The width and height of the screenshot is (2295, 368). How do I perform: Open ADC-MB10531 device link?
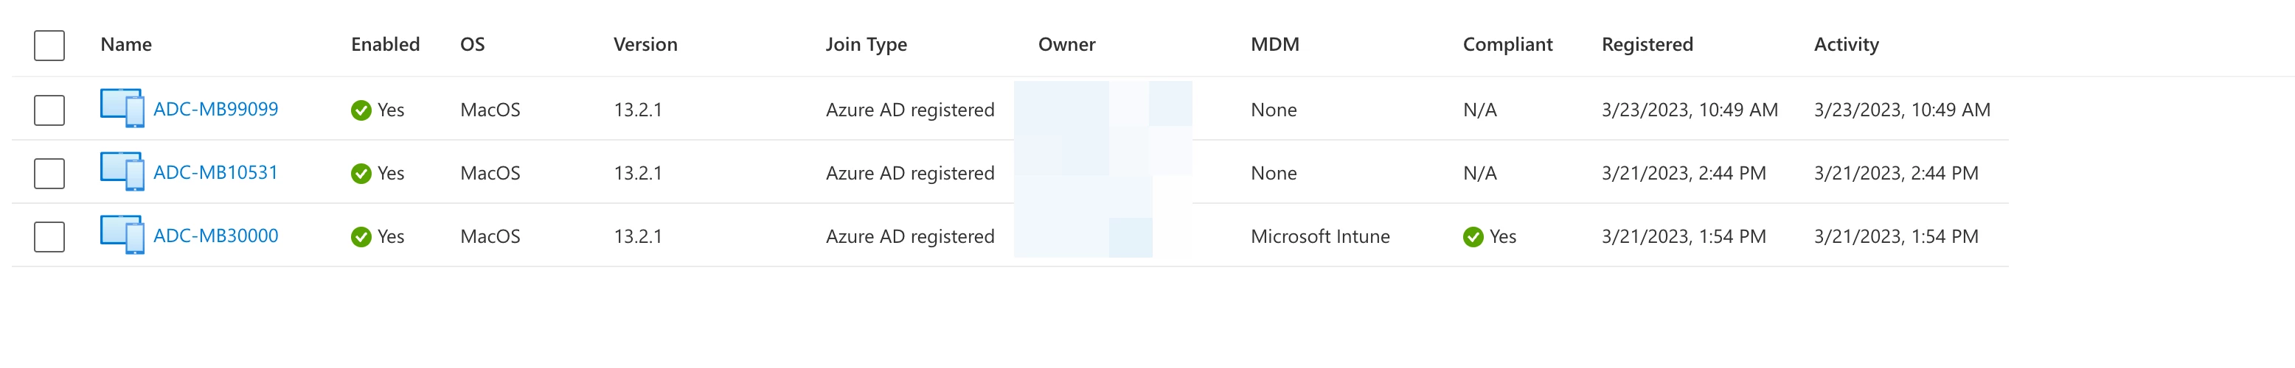(x=215, y=172)
